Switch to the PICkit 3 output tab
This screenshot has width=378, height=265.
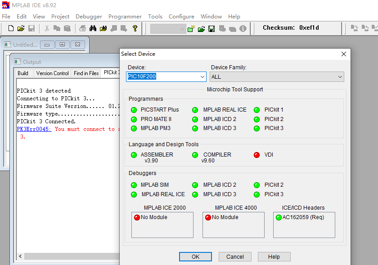click(111, 72)
